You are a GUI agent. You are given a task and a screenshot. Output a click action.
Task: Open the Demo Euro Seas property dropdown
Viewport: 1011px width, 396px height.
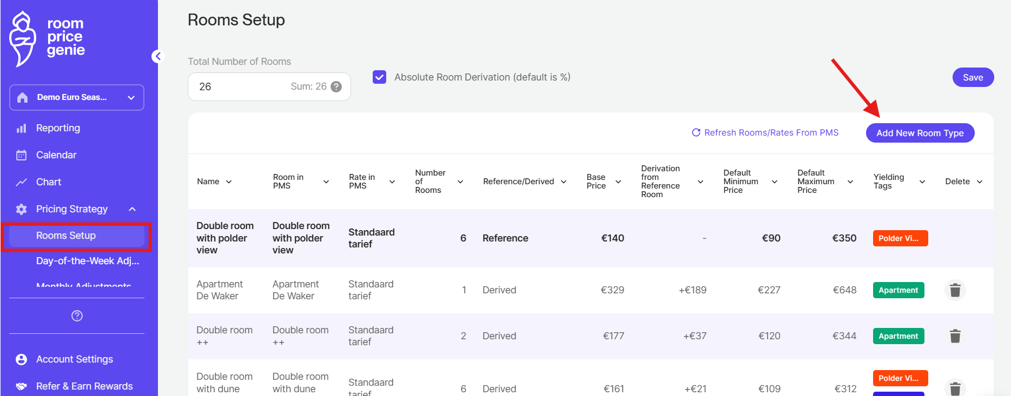[77, 97]
